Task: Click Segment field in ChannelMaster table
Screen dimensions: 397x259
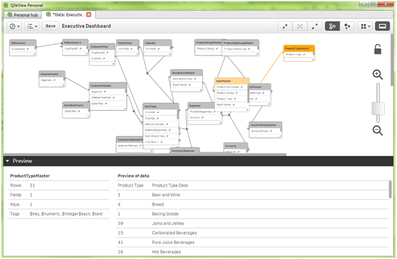Action: 51,80
